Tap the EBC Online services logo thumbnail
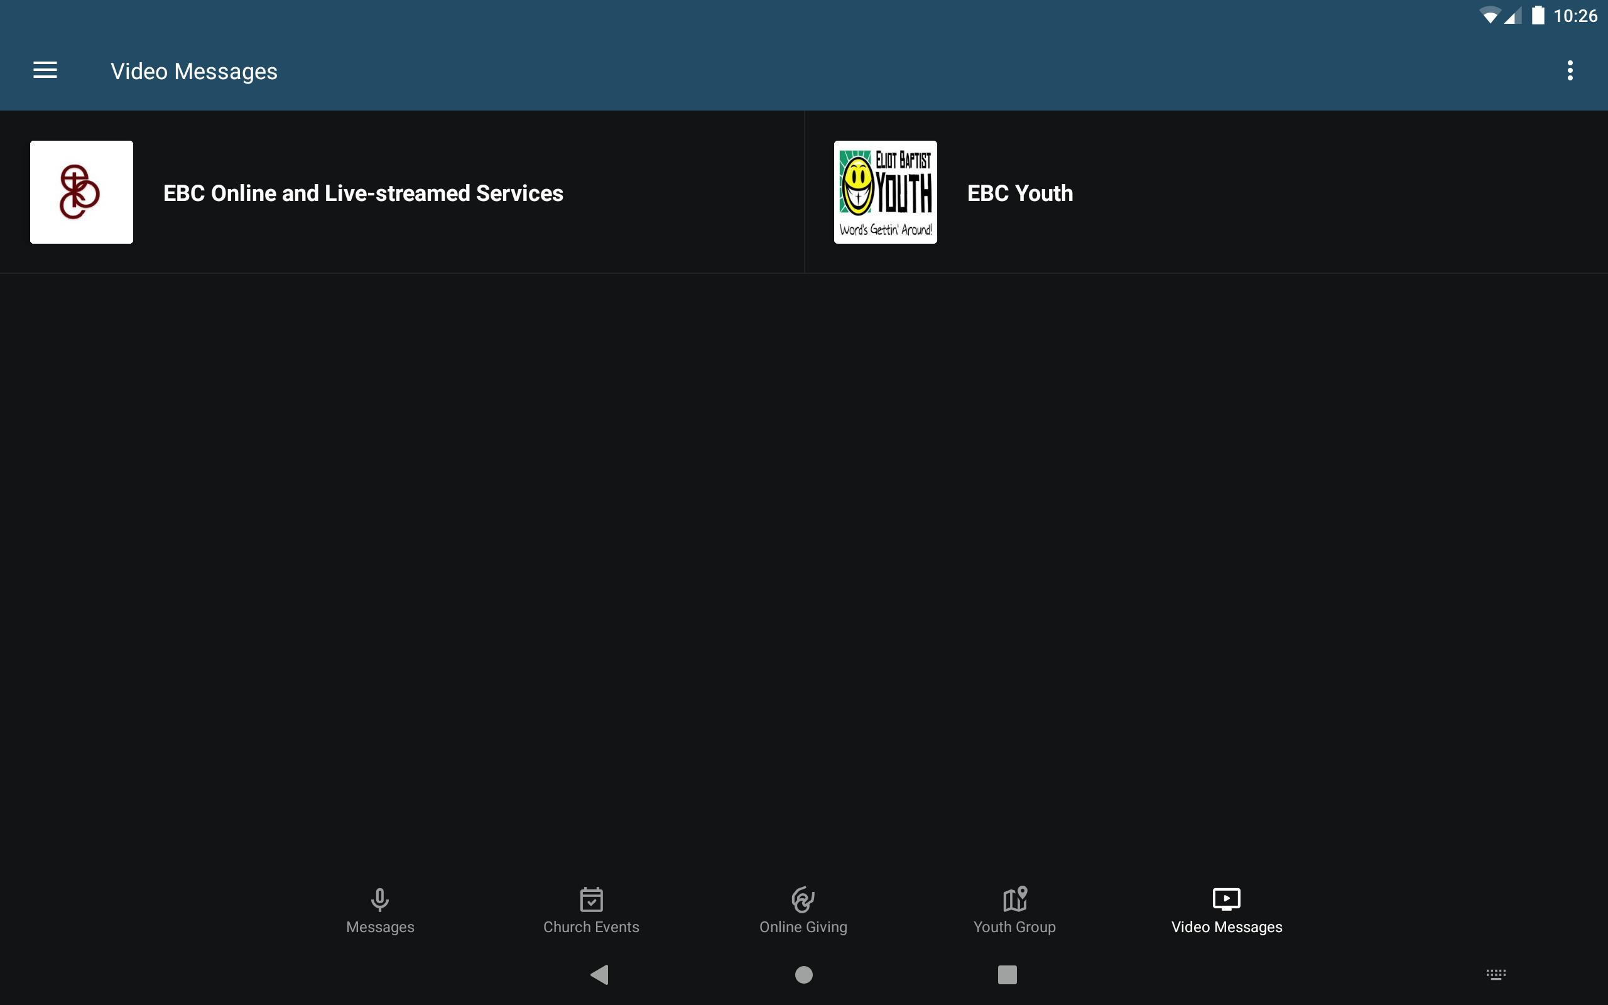The width and height of the screenshot is (1608, 1005). [x=82, y=192]
